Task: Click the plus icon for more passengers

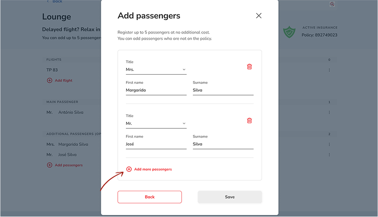Action: click(x=129, y=169)
